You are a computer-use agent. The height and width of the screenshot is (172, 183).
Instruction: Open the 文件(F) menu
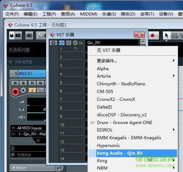12,14
